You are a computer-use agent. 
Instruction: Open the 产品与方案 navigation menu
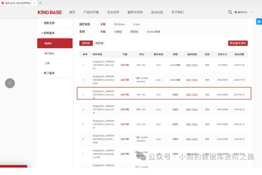click(x=91, y=12)
